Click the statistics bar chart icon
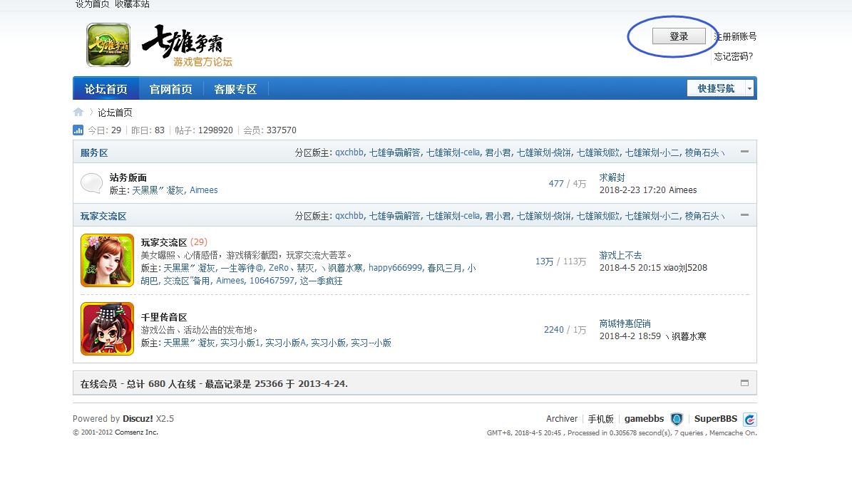 click(78, 130)
